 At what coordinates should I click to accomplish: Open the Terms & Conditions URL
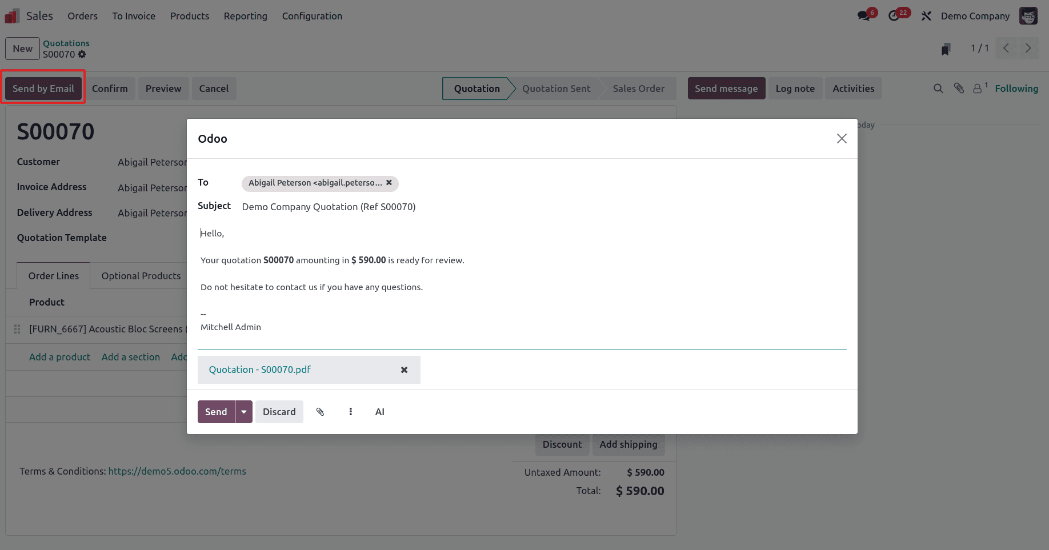[177, 471]
